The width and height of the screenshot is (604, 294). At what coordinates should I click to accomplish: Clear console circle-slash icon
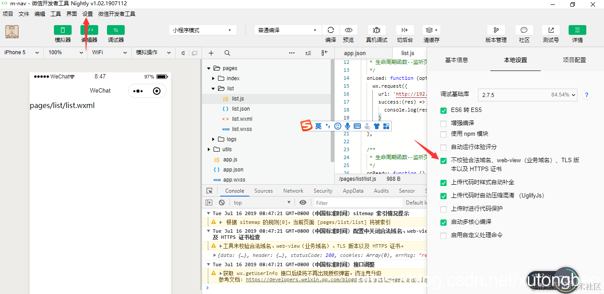tap(222, 203)
